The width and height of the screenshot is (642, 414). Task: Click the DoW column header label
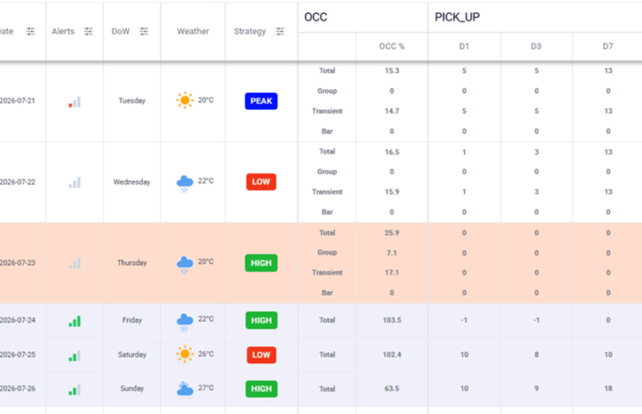tap(121, 31)
